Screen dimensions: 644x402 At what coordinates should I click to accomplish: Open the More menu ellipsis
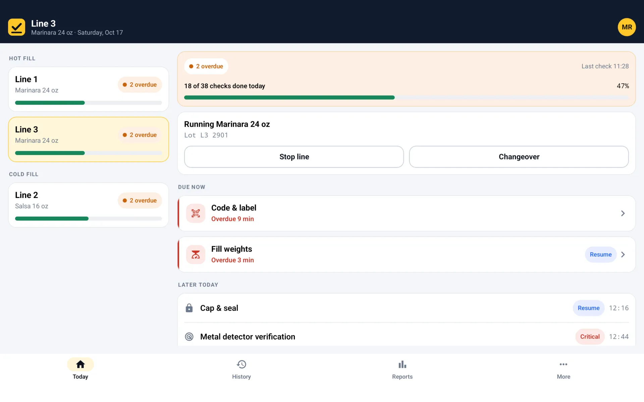[563, 364]
